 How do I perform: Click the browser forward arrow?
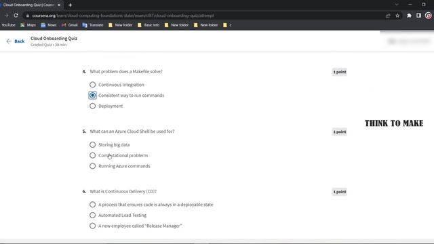(7, 16)
